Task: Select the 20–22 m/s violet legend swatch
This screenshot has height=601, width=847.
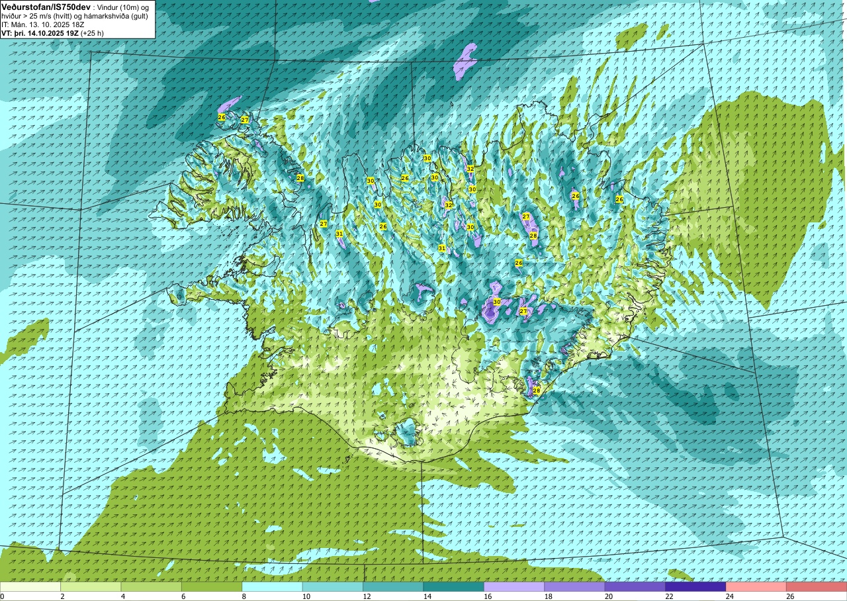Action: [635, 586]
